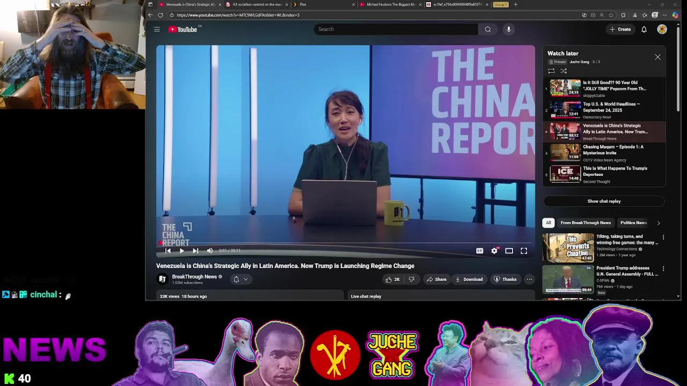Switch to Michael Hudson browser tab
The width and height of the screenshot is (687, 386).
(390, 4)
